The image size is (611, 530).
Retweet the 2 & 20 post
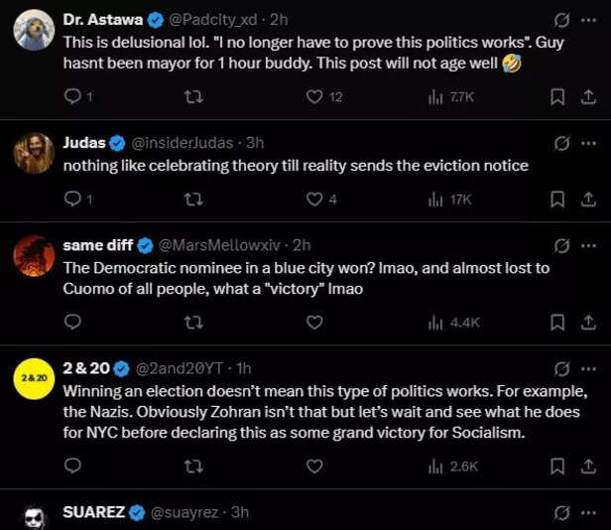pyautogui.click(x=195, y=465)
